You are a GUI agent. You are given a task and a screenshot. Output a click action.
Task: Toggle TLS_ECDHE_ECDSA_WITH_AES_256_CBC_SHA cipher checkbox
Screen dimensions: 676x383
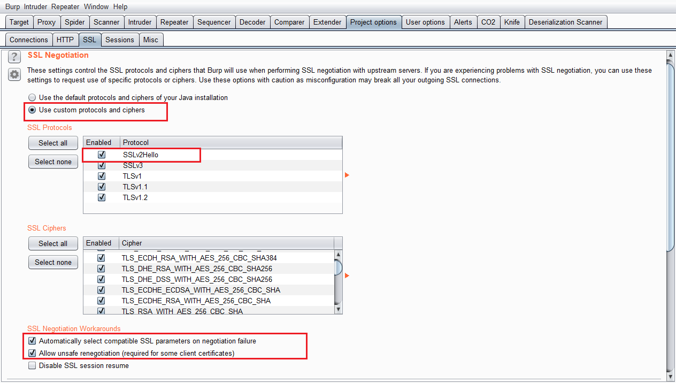point(101,290)
